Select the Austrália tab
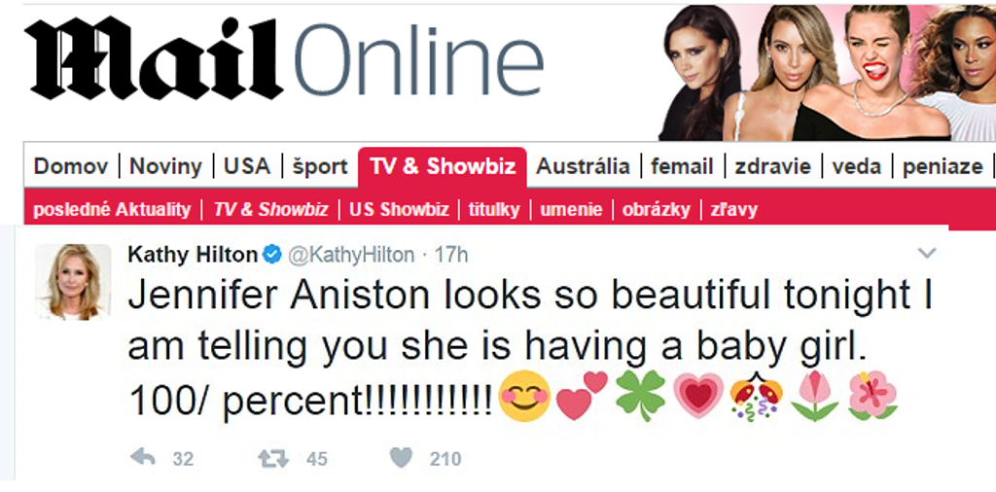Screen dimensions: 996x492 click(x=583, y=166)
